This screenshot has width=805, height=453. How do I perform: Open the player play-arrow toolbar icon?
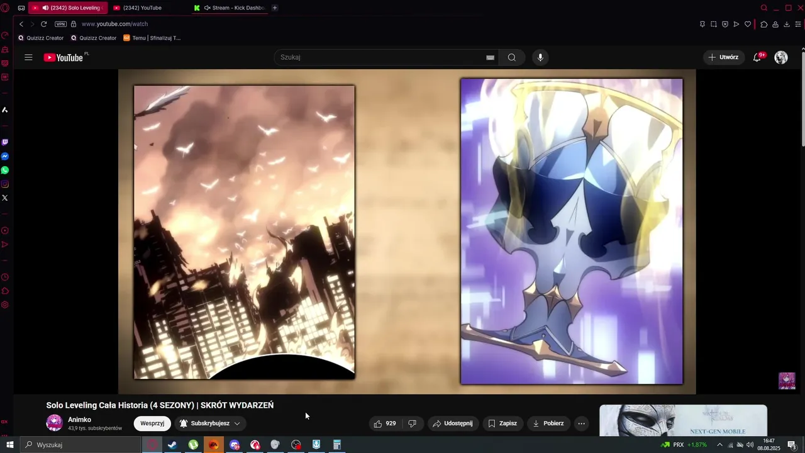click(736, 24)
